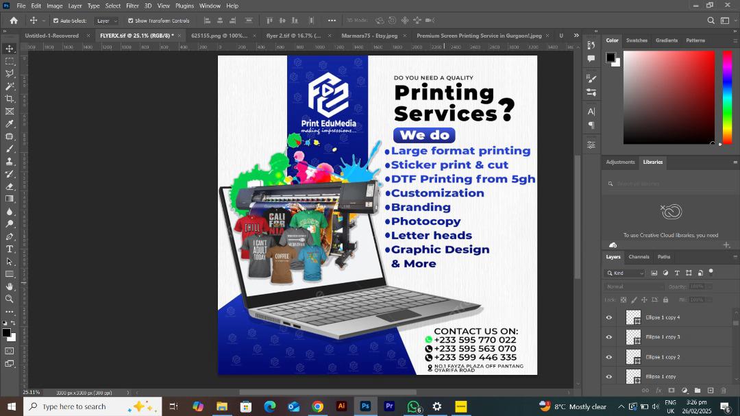Delete layer with trash icon
Viewport: 740px width, 416px height.
point(723,391)
